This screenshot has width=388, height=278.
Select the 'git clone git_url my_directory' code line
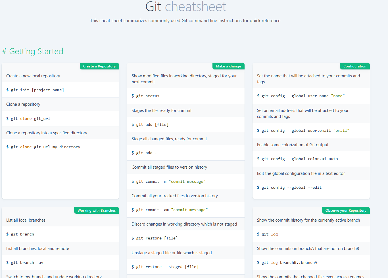(43, 147)
